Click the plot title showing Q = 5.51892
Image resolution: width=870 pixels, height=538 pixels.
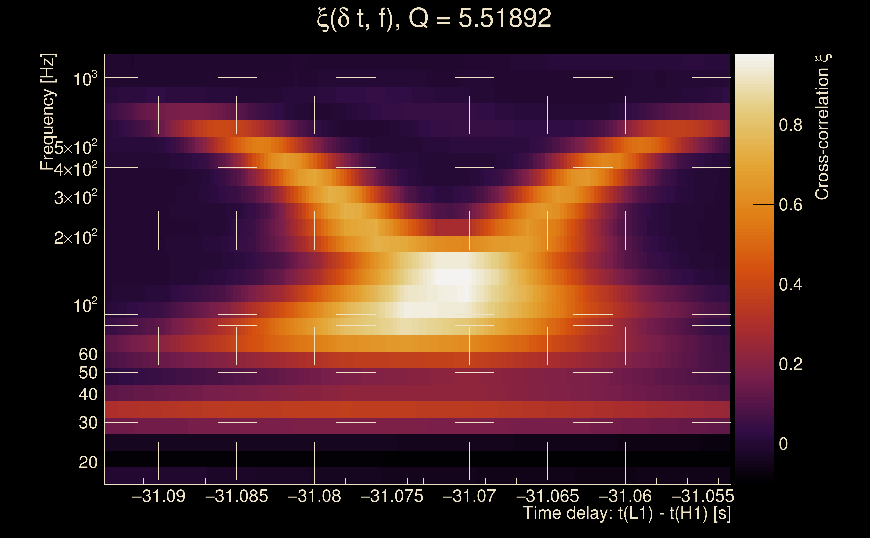434,18
